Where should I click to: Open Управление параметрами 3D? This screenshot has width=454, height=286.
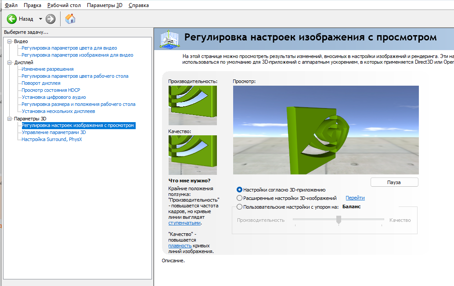point(54,132)
